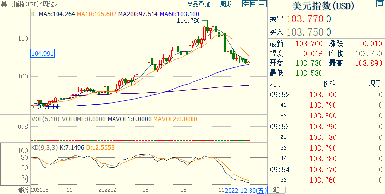Toggle the side panel split icon
The width and height of the screenshot is (385, 194).
pos(263,4)
